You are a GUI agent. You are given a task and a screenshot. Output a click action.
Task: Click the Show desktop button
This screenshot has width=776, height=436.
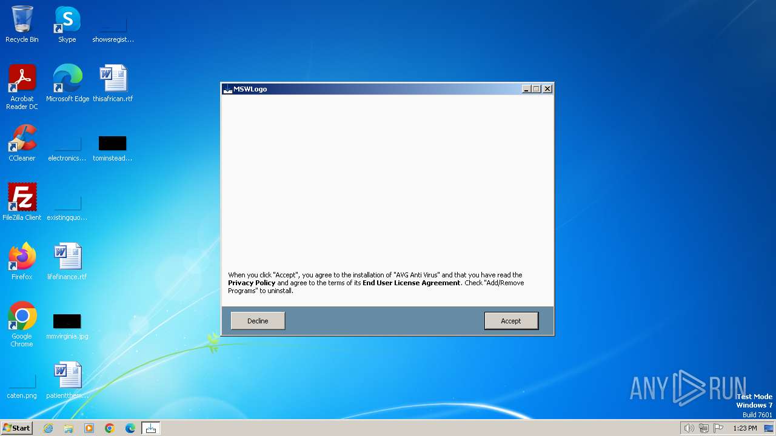770,428
